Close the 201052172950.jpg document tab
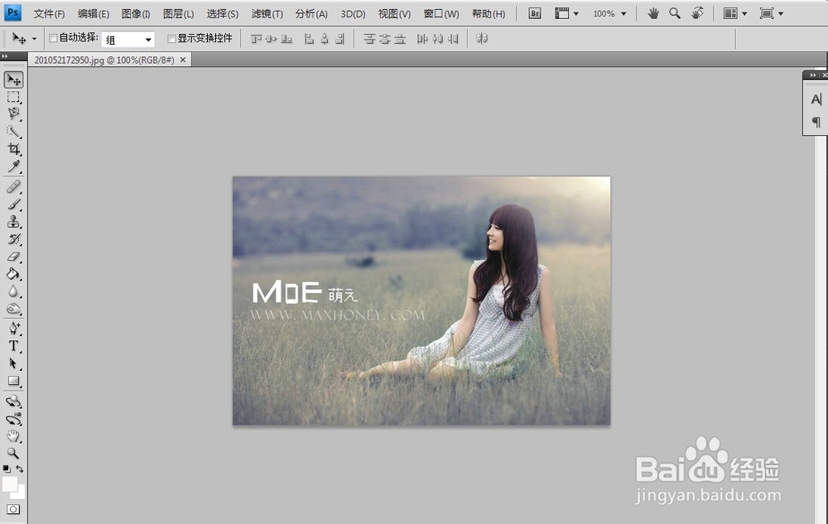This screenshot has height=524, width=828. coord(183,60)
